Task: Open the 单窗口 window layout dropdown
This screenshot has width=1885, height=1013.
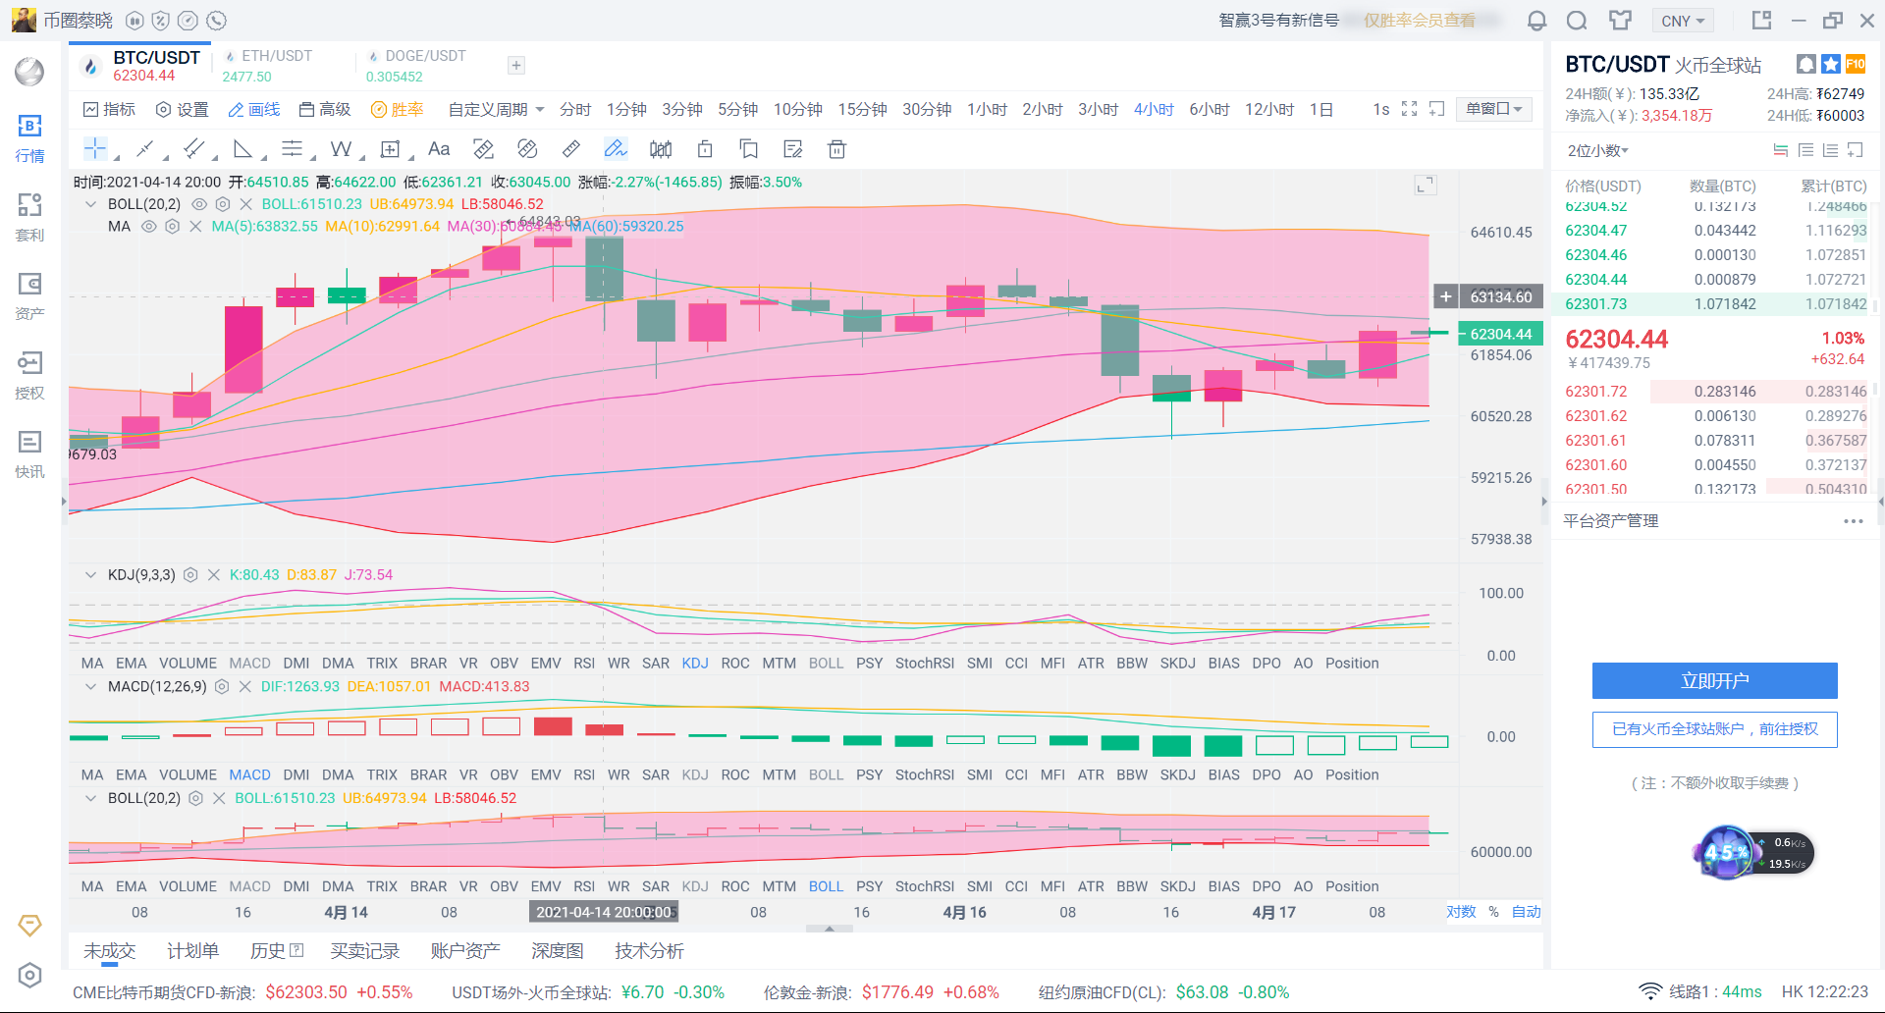Action: [1494, 109]
